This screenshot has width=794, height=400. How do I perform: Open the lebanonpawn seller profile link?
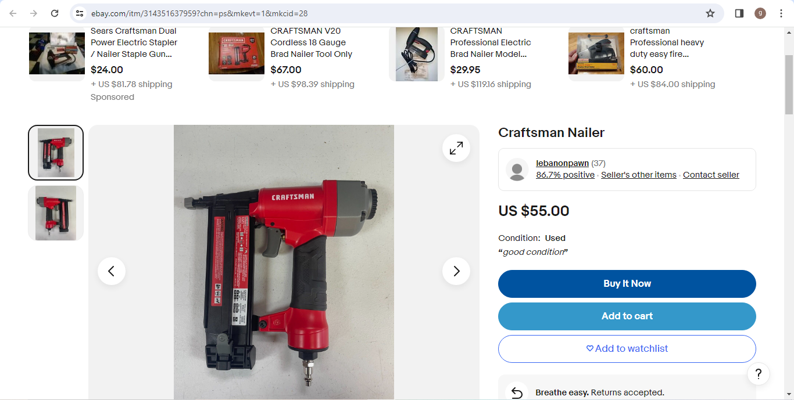pyautogui.click(x=562, y=163)
